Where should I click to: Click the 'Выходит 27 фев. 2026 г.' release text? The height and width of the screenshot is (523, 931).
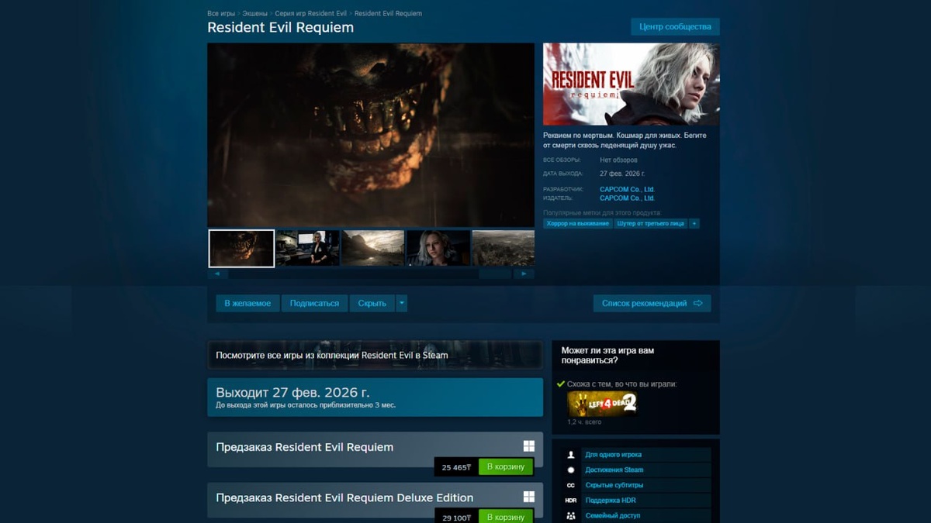pos(292,393)
